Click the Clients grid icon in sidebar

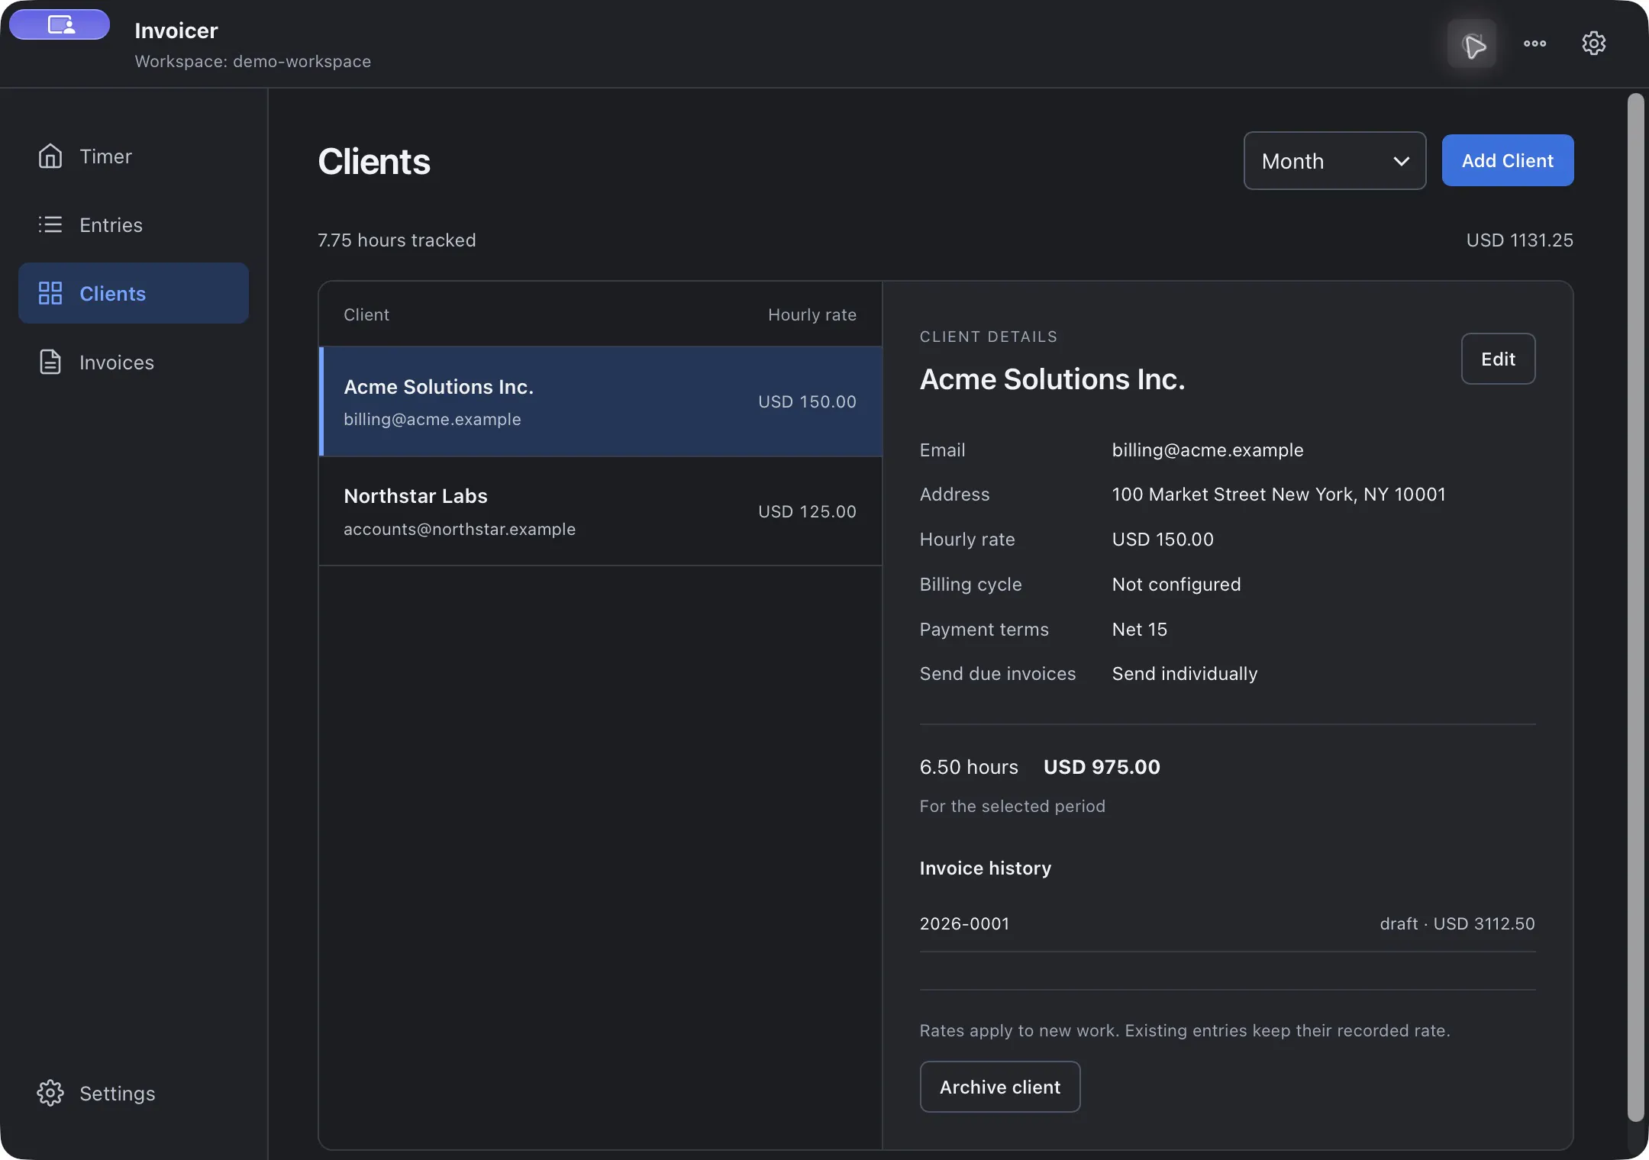tap(50, 294)
